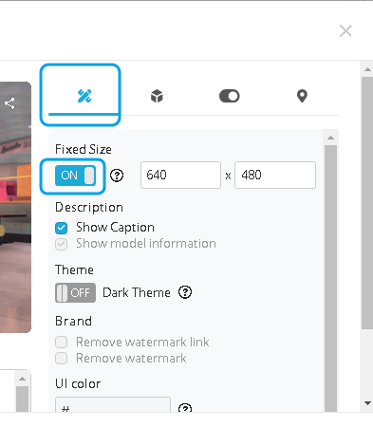Open the location pin tab
Image resolution: width=373 pixels, height=427 pixels.
point(302,96)
